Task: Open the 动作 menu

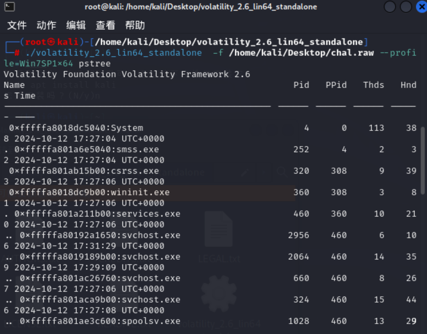Action: point(47,25)
